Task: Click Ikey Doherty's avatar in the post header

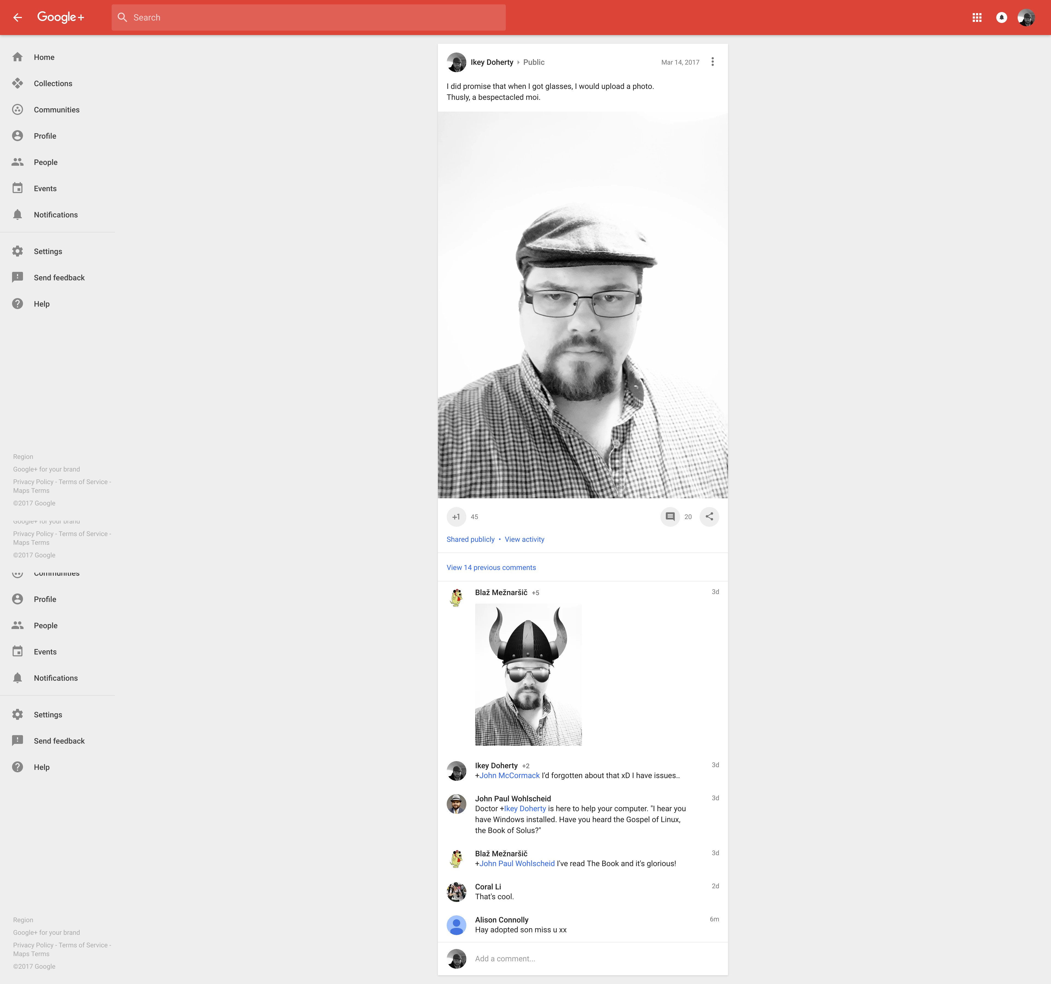Action: 456,62
